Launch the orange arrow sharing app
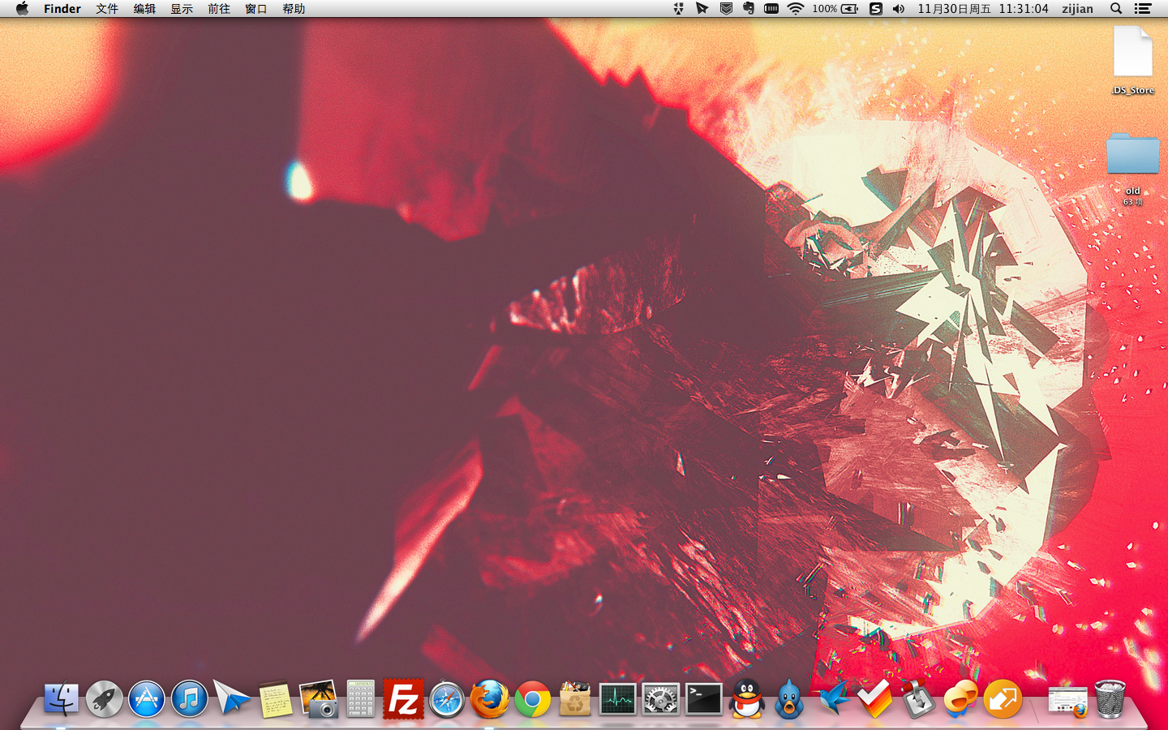The height and width of the screenshot is (730, 1168). (1003, 698)
